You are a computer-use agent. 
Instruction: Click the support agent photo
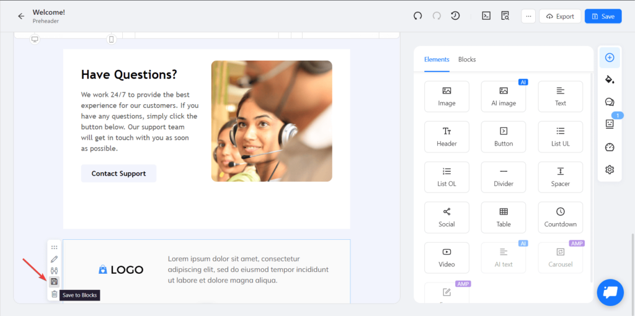coord(272,121)
